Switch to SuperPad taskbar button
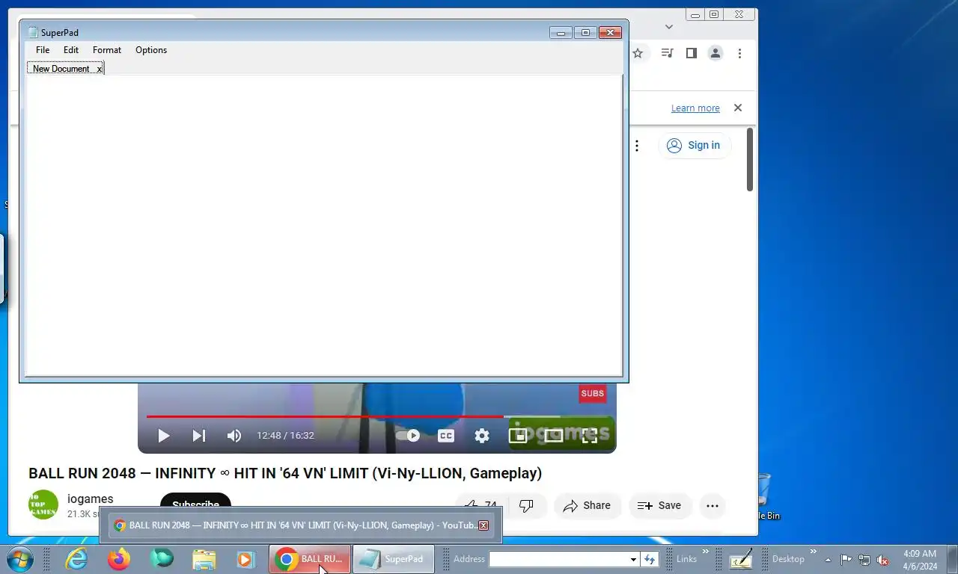Image resolution: width=958 pixels, height=574 pixels. [393, 559]
